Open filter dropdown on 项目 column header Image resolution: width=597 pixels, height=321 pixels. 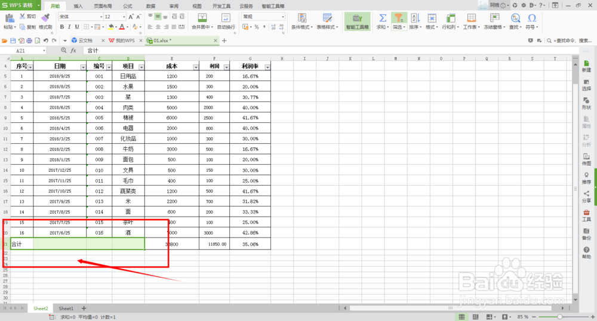point(141,67)
